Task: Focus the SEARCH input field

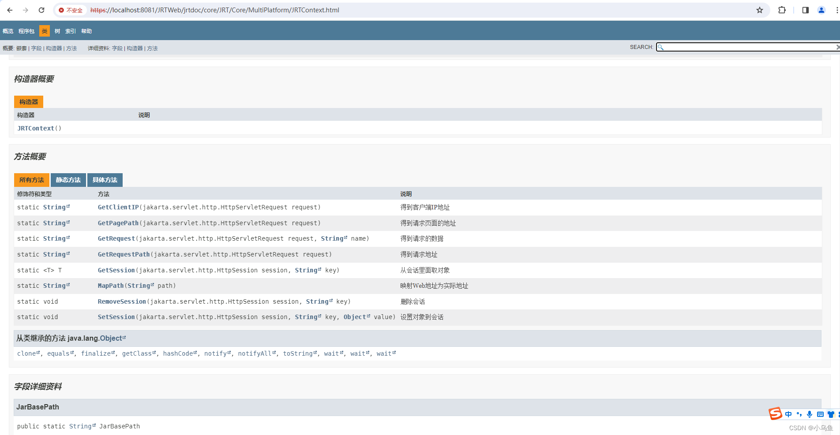Action: [x=748, y=47]
